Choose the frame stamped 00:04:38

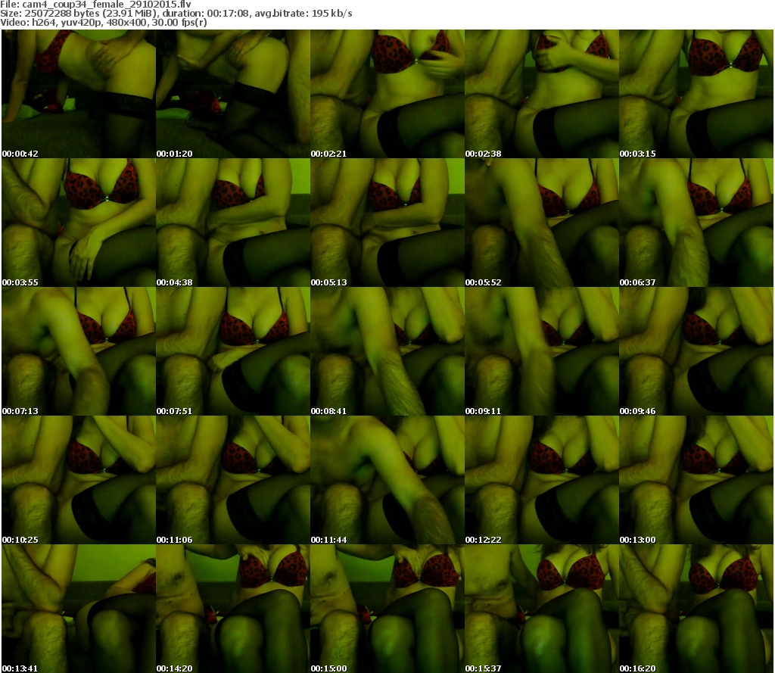(233, 223)
